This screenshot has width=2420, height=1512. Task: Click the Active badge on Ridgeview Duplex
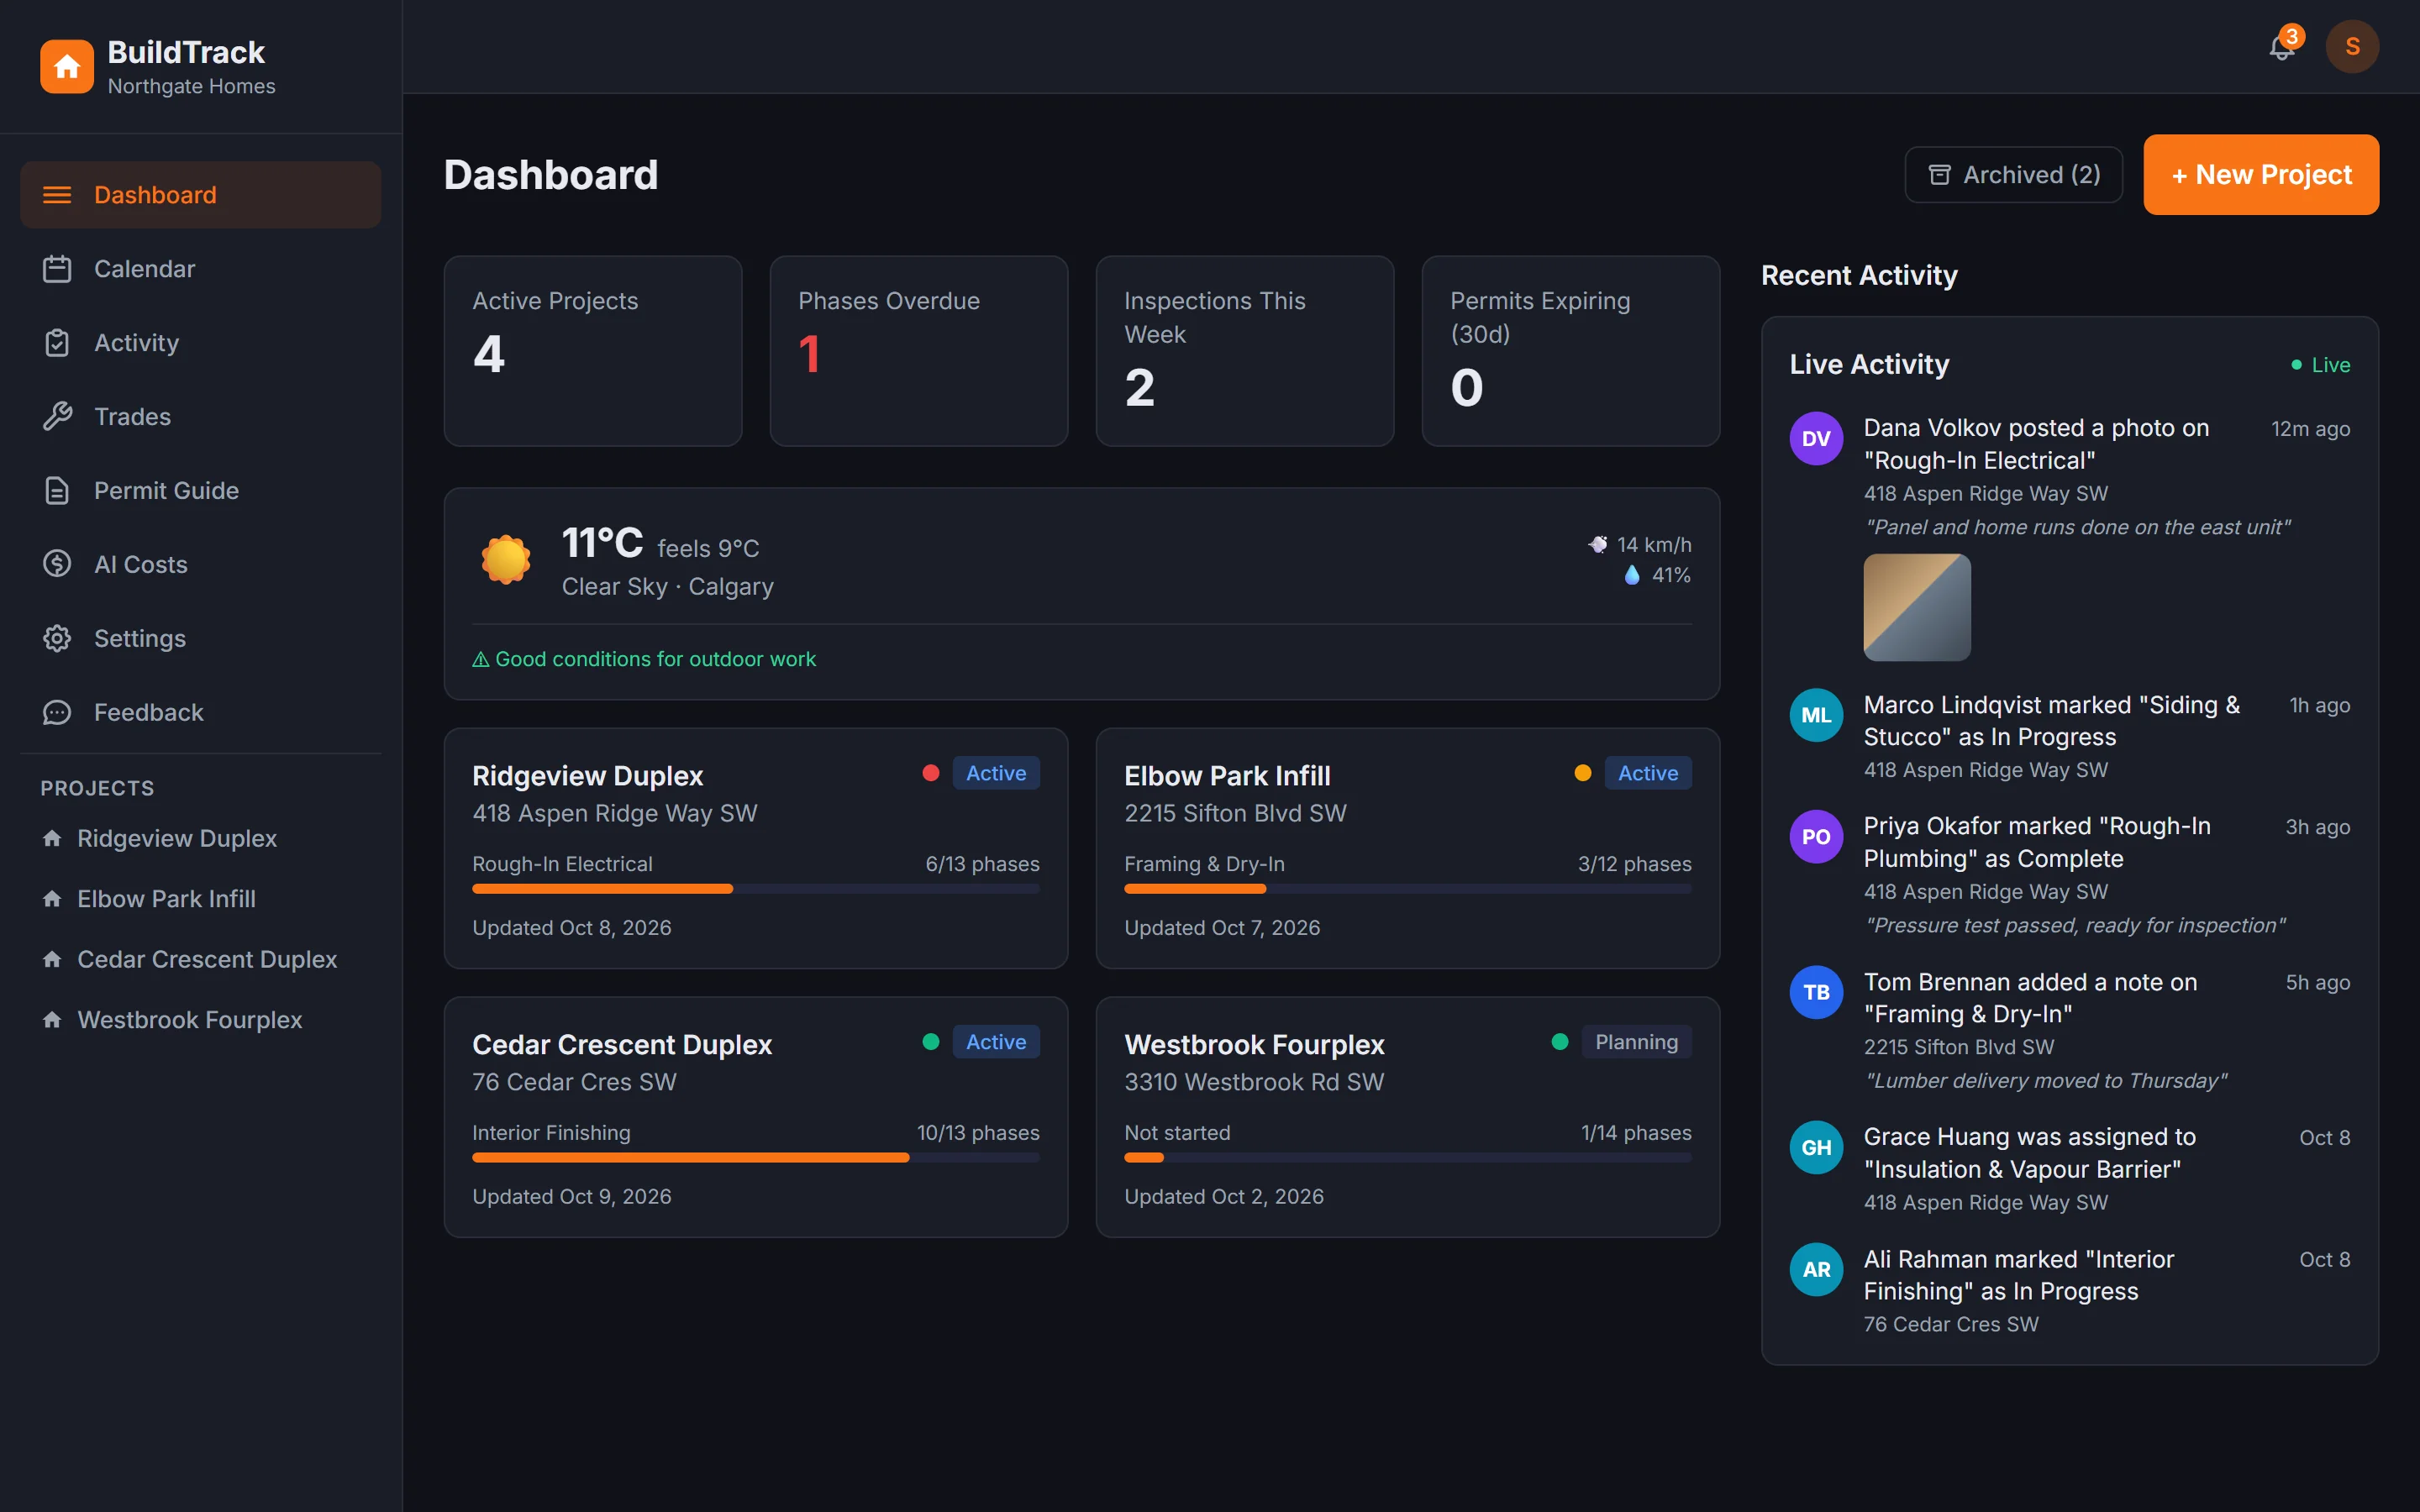point(996,773)
